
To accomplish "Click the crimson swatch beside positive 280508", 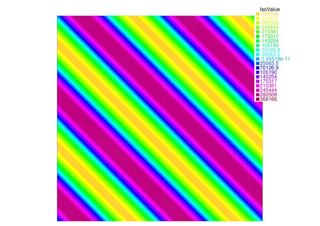I will tap(258, 95).
